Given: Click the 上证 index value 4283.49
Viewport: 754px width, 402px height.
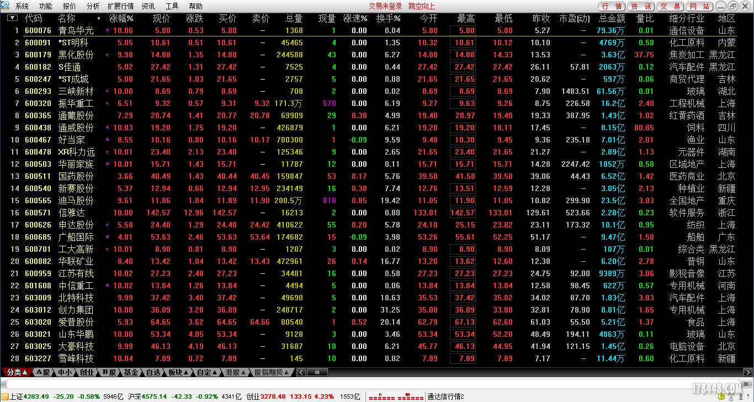Looking at the screenshot, I should 37,396.
